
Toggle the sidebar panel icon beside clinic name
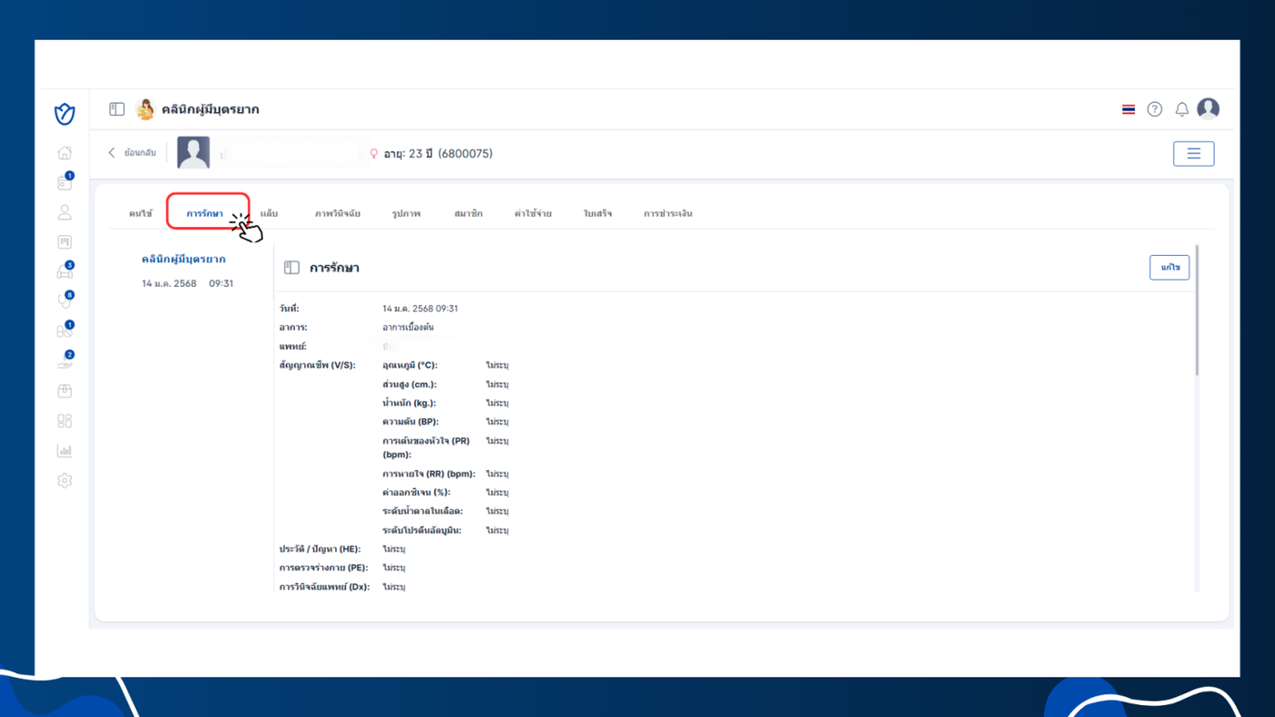(x=117, y=109)
